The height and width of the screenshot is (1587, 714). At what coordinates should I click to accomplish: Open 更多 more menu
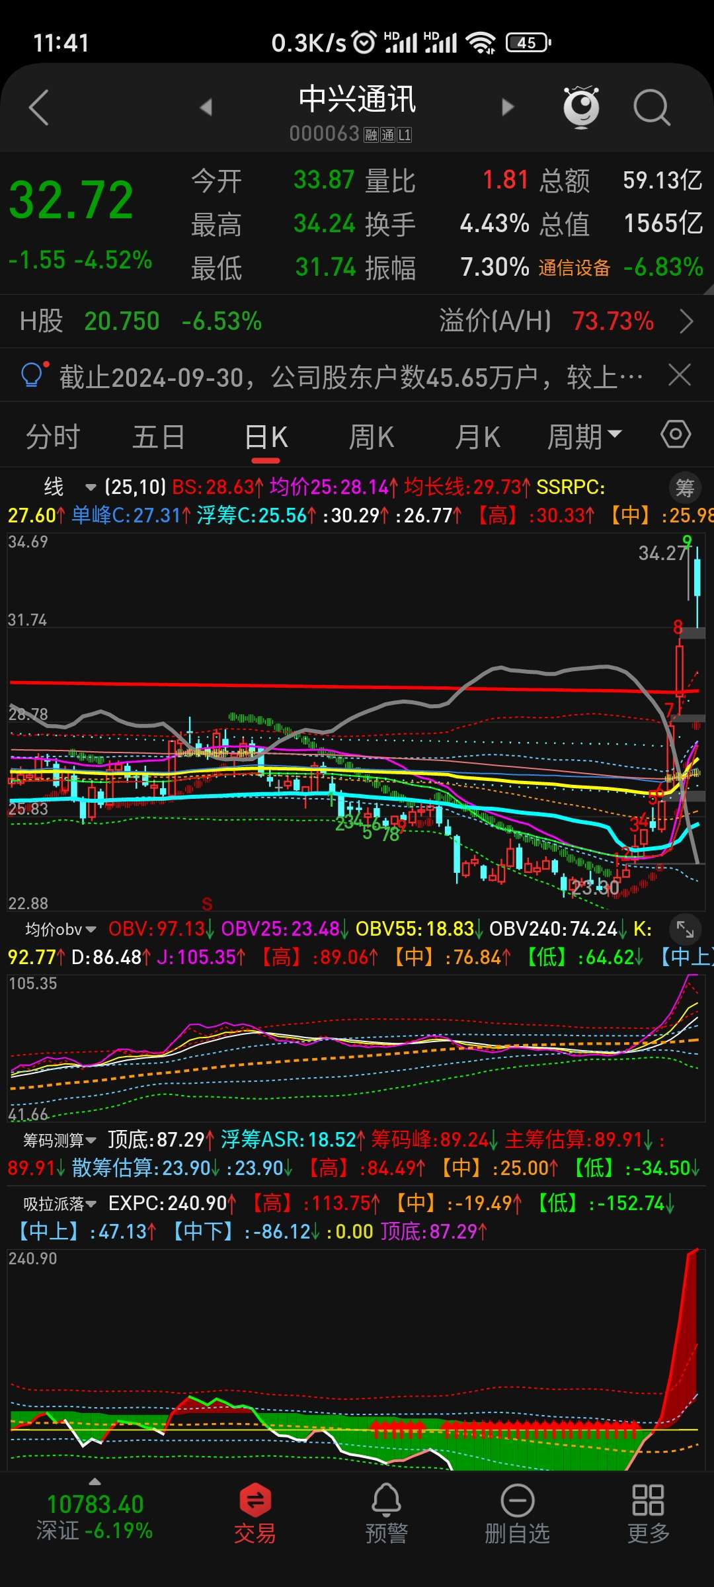click(x=648, y=1514)
